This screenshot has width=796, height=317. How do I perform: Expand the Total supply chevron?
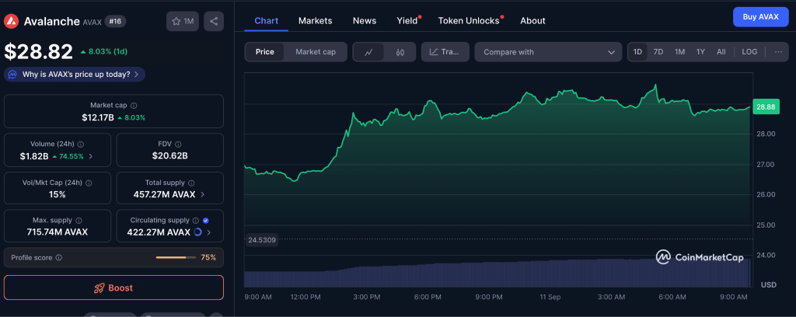tap(203, 194)
